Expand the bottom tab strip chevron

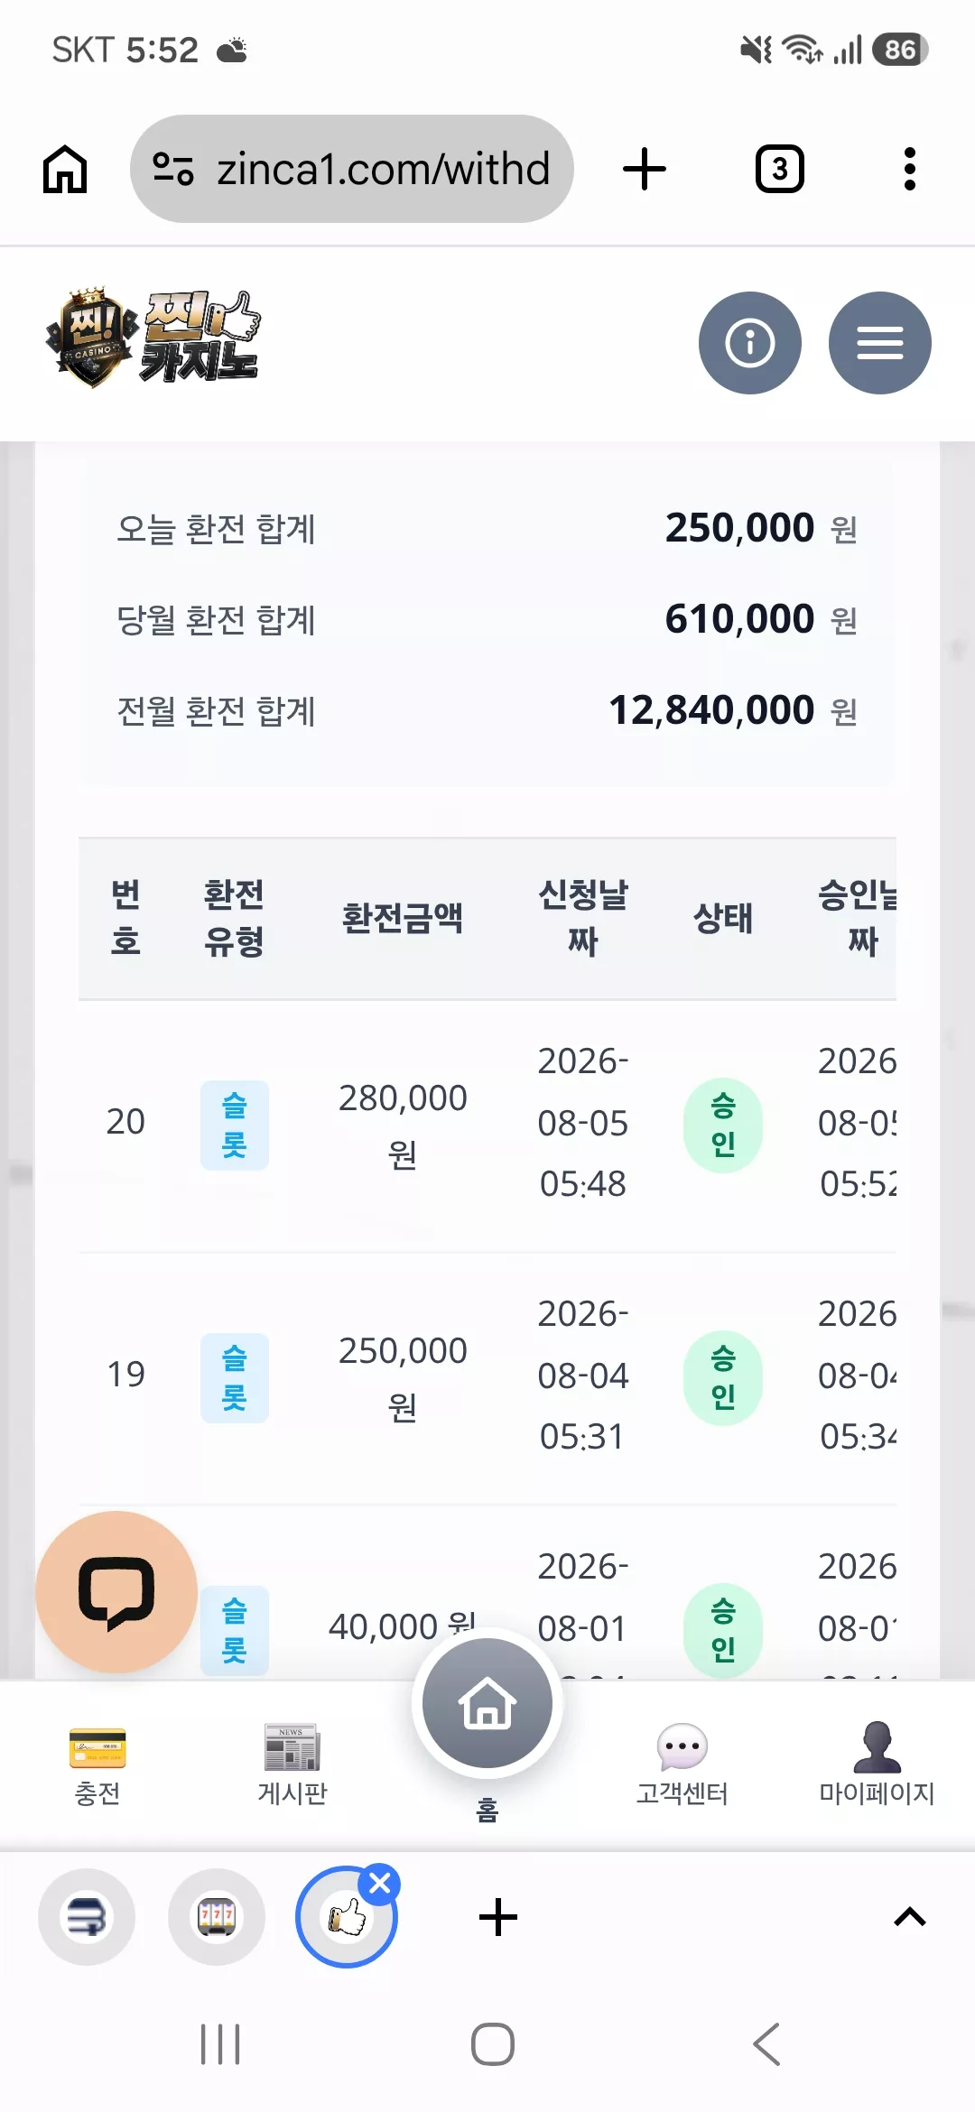910,1917
